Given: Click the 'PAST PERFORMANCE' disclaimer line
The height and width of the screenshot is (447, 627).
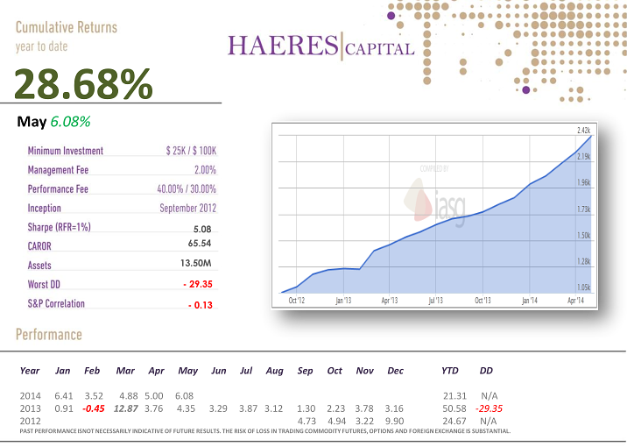Looking at the screenshot, I should [265, 431].
